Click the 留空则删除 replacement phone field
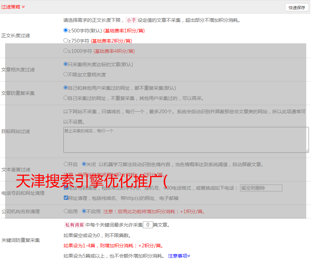The height and width of the screenshot is (262, 311). [261, 188]
